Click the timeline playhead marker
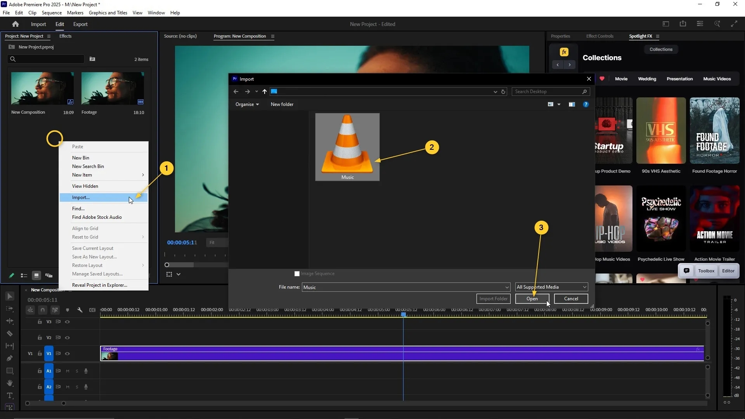Screen dimensions: 745x419 tap(404, 315)
